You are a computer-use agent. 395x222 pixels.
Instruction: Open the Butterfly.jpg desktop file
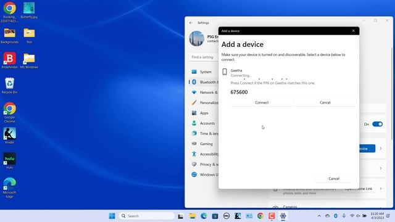29,10
